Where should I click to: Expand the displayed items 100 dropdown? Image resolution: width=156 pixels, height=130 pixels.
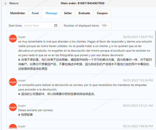pos(105,26)
